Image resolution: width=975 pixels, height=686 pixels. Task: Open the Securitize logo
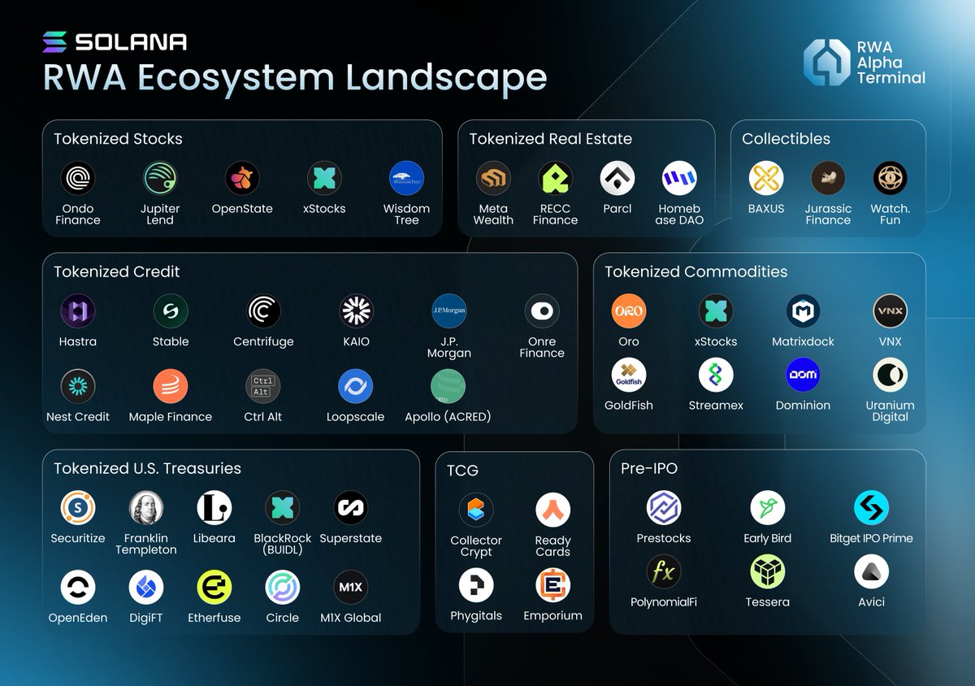pos(78,508)
